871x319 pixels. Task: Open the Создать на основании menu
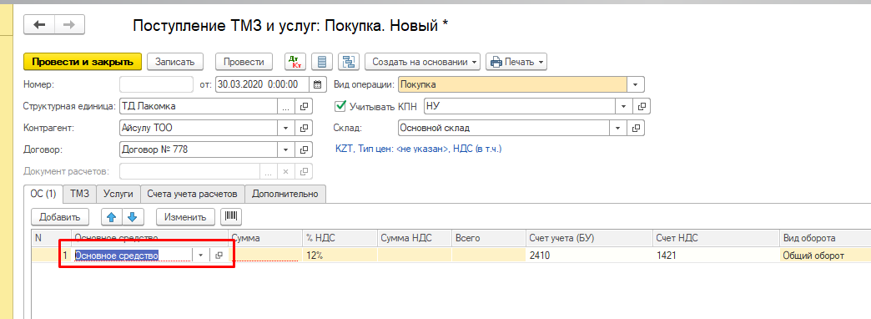click(423, 62)
